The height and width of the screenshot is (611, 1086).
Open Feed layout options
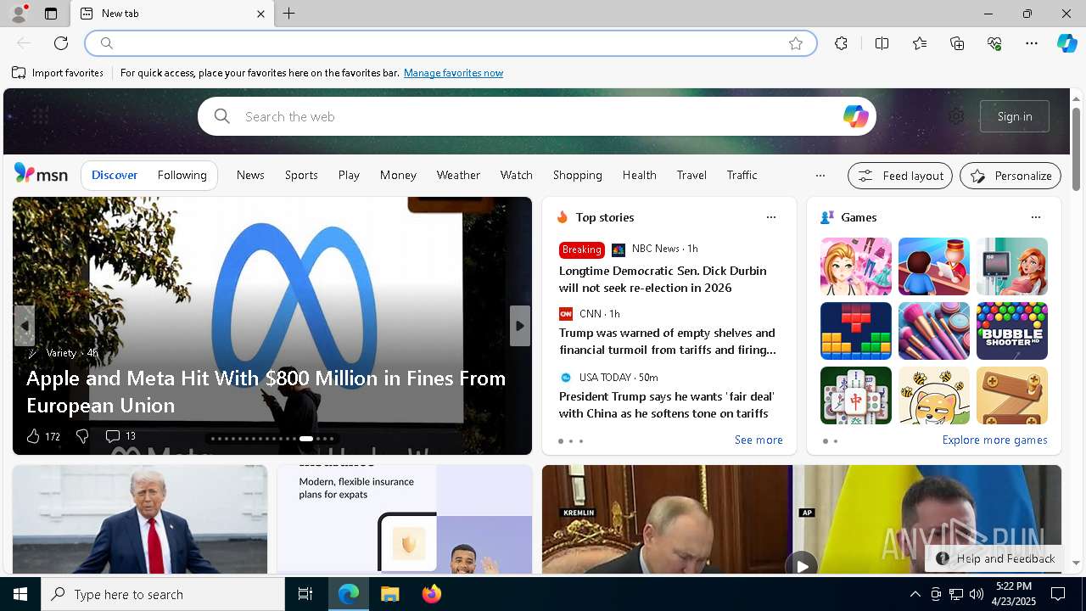pyautogui.click(x=900, y=176)
